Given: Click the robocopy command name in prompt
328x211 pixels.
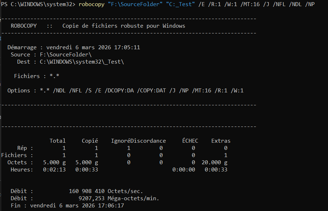Looking at the screenshot, I should tap(91, 4).
